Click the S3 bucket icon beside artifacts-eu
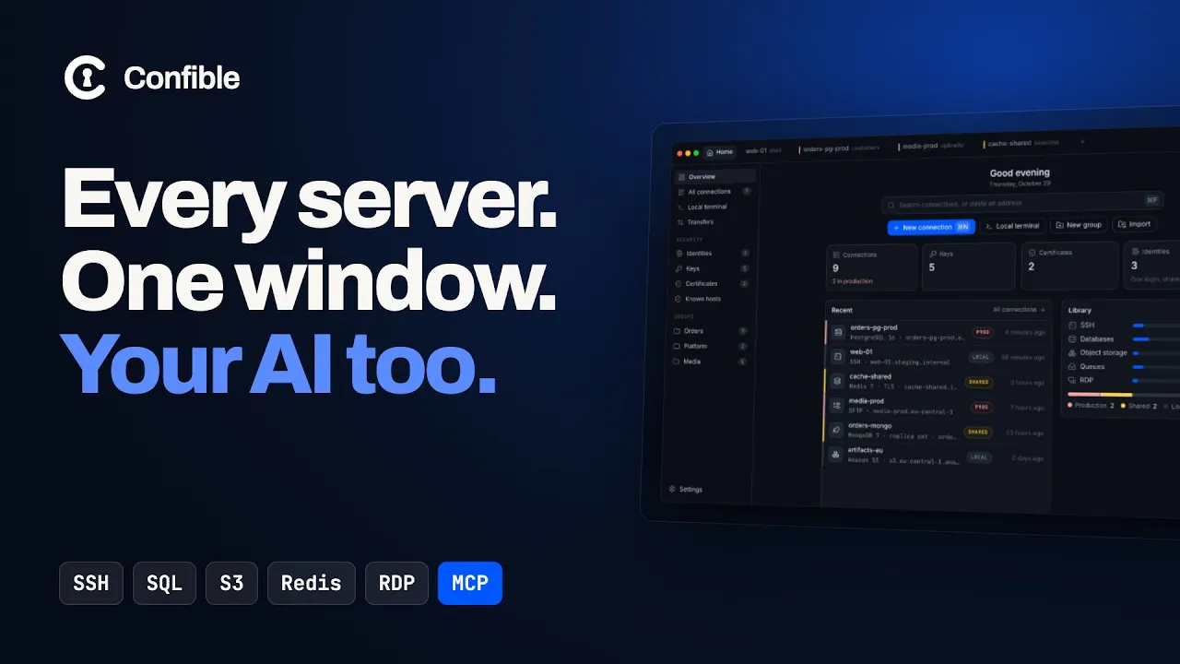The width and height of the screenshot is (1180, 664). click(x=835, y=455)
